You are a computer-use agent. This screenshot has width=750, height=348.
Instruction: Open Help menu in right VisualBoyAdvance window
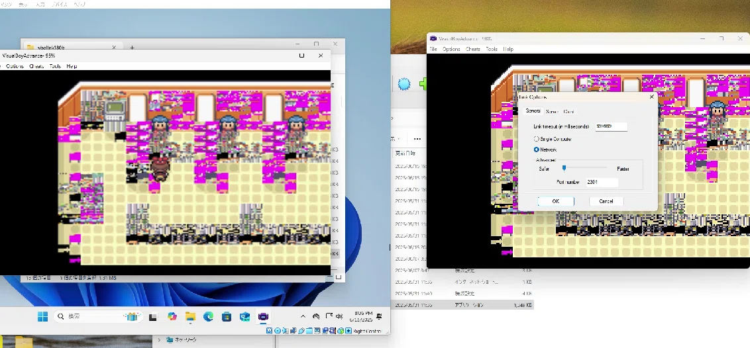(508, 49)
